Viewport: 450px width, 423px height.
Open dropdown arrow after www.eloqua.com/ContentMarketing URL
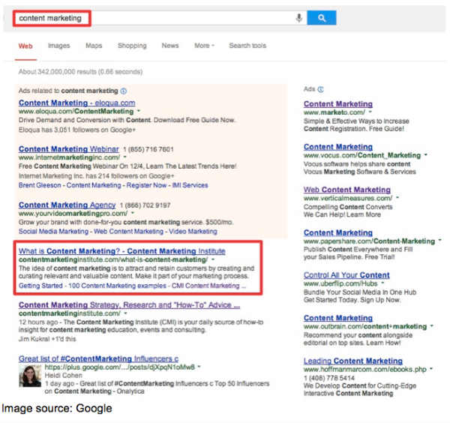tap(139, 111)
